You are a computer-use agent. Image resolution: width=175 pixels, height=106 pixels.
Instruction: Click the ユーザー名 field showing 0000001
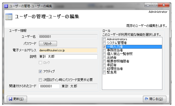click(x=68, y=37)
